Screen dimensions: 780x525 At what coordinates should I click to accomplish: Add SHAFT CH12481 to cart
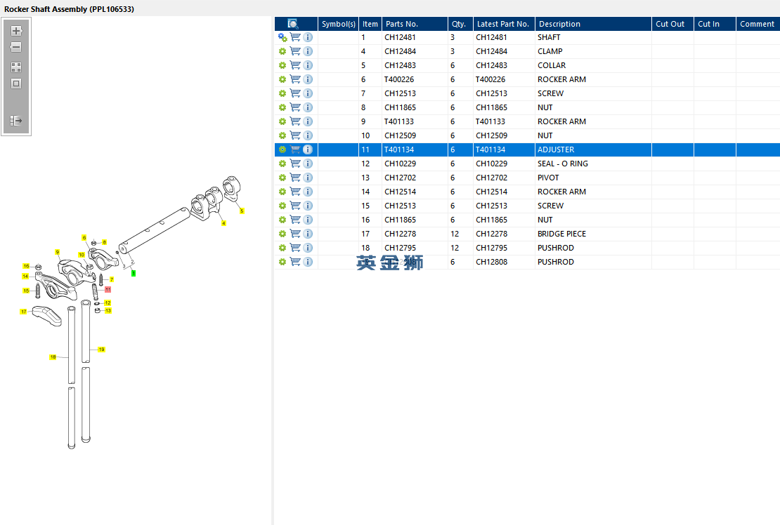pos(295,37)
